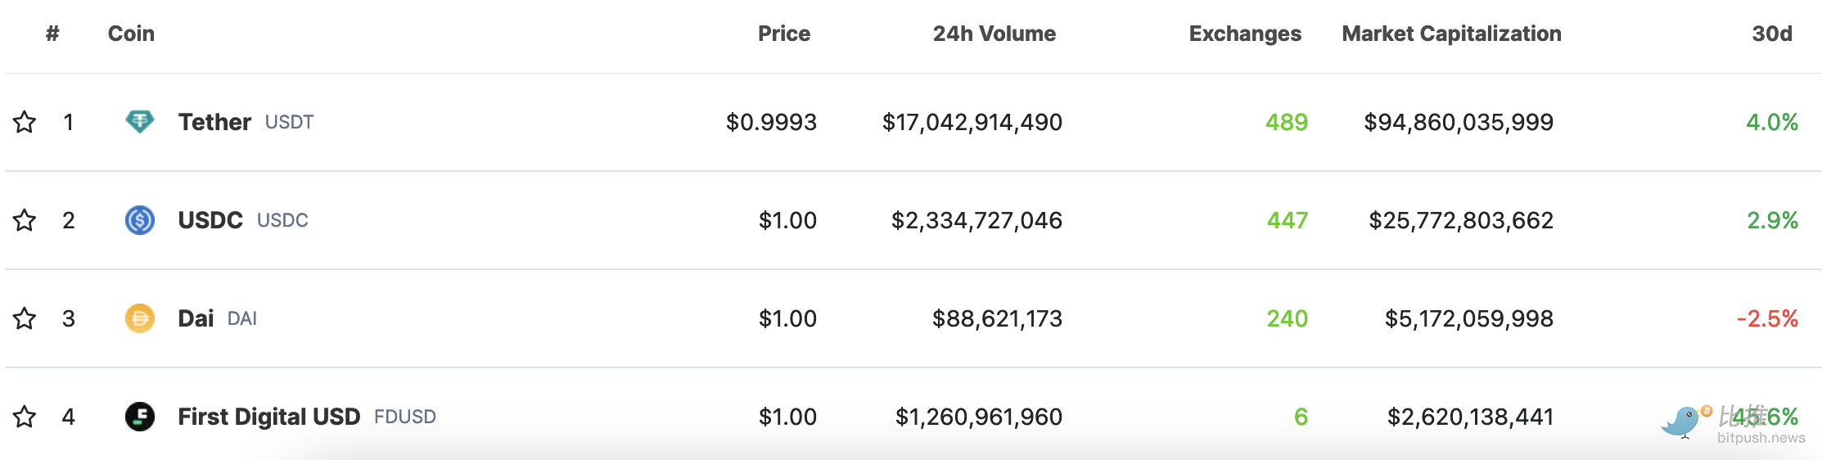The width and height of the screenshot is (1822, 460).
Task: Sort by Market Capitalization header
Action: 1451,34
